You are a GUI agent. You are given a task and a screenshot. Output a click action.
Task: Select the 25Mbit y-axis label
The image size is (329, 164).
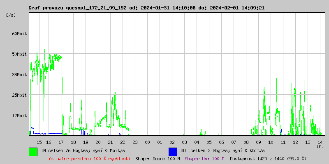[x=19, y=95]
